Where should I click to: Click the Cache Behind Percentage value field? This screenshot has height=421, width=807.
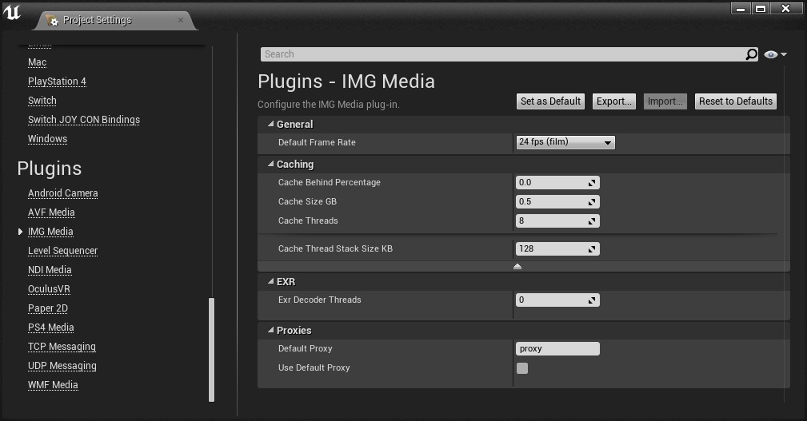point(557,182)
